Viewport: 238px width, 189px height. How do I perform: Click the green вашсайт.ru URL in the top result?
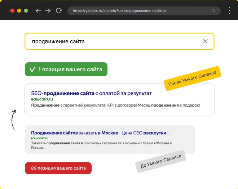pos(42,99)
